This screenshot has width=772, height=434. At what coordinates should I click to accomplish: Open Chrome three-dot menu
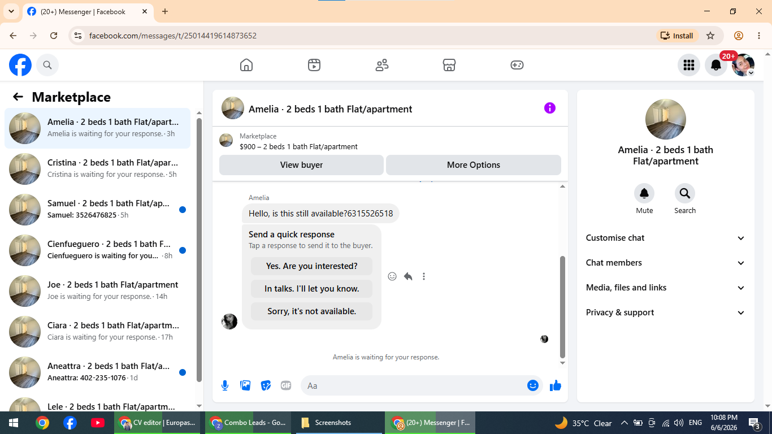pos(759,36)
